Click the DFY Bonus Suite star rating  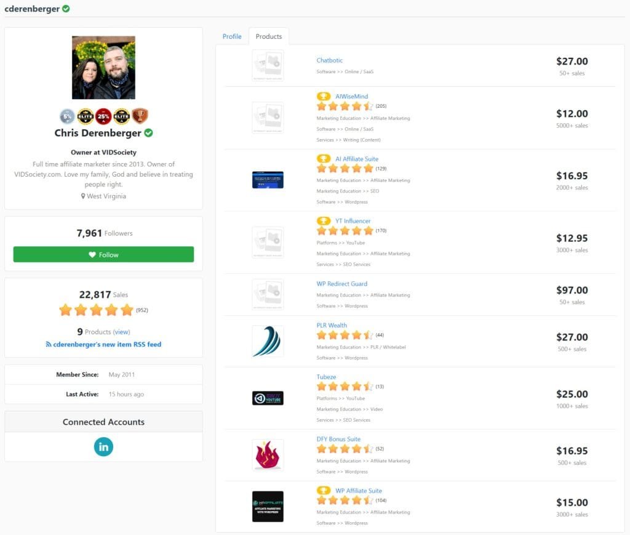coord(345,449)
